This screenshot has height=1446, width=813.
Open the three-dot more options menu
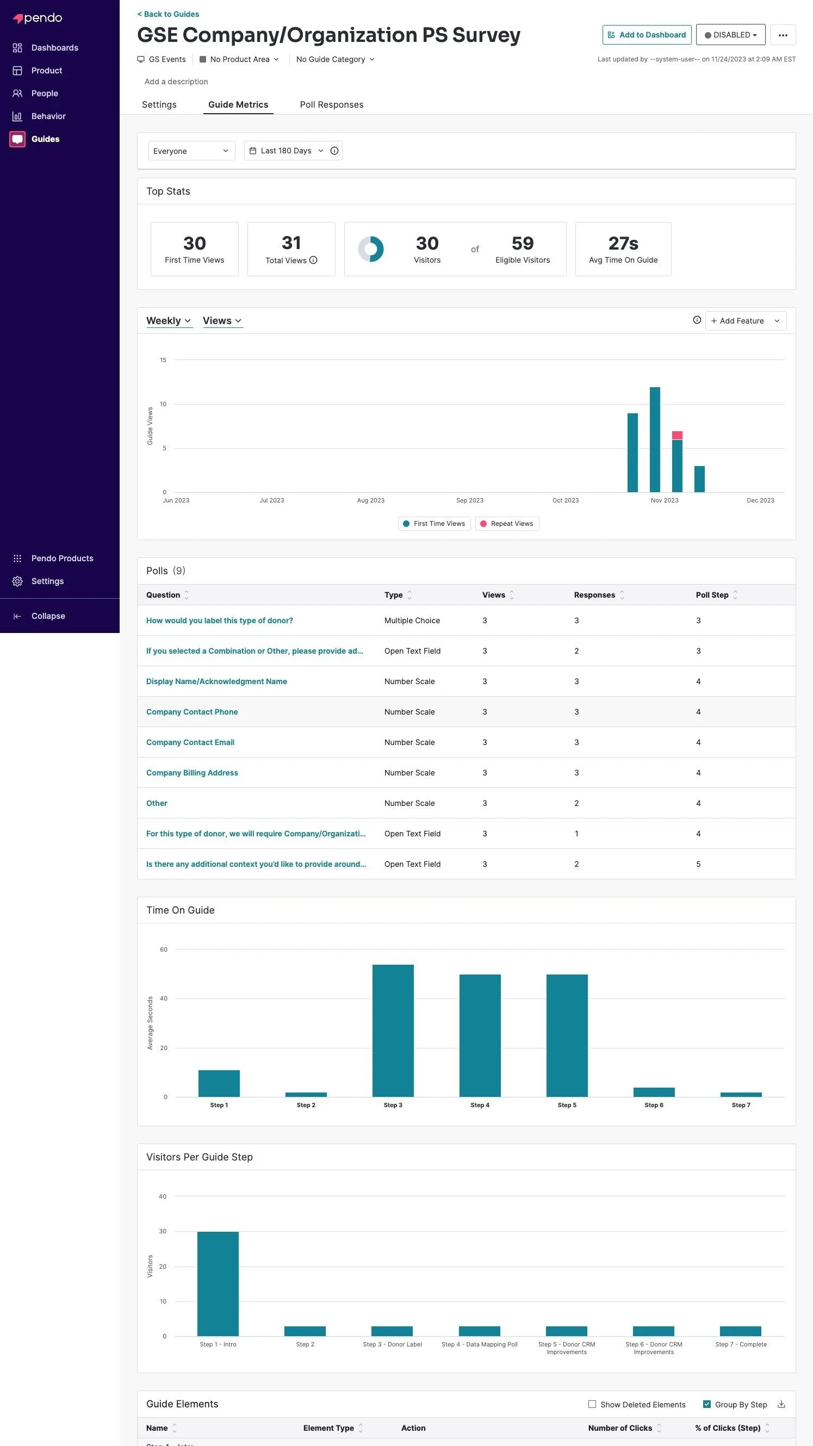coord(783,35)
